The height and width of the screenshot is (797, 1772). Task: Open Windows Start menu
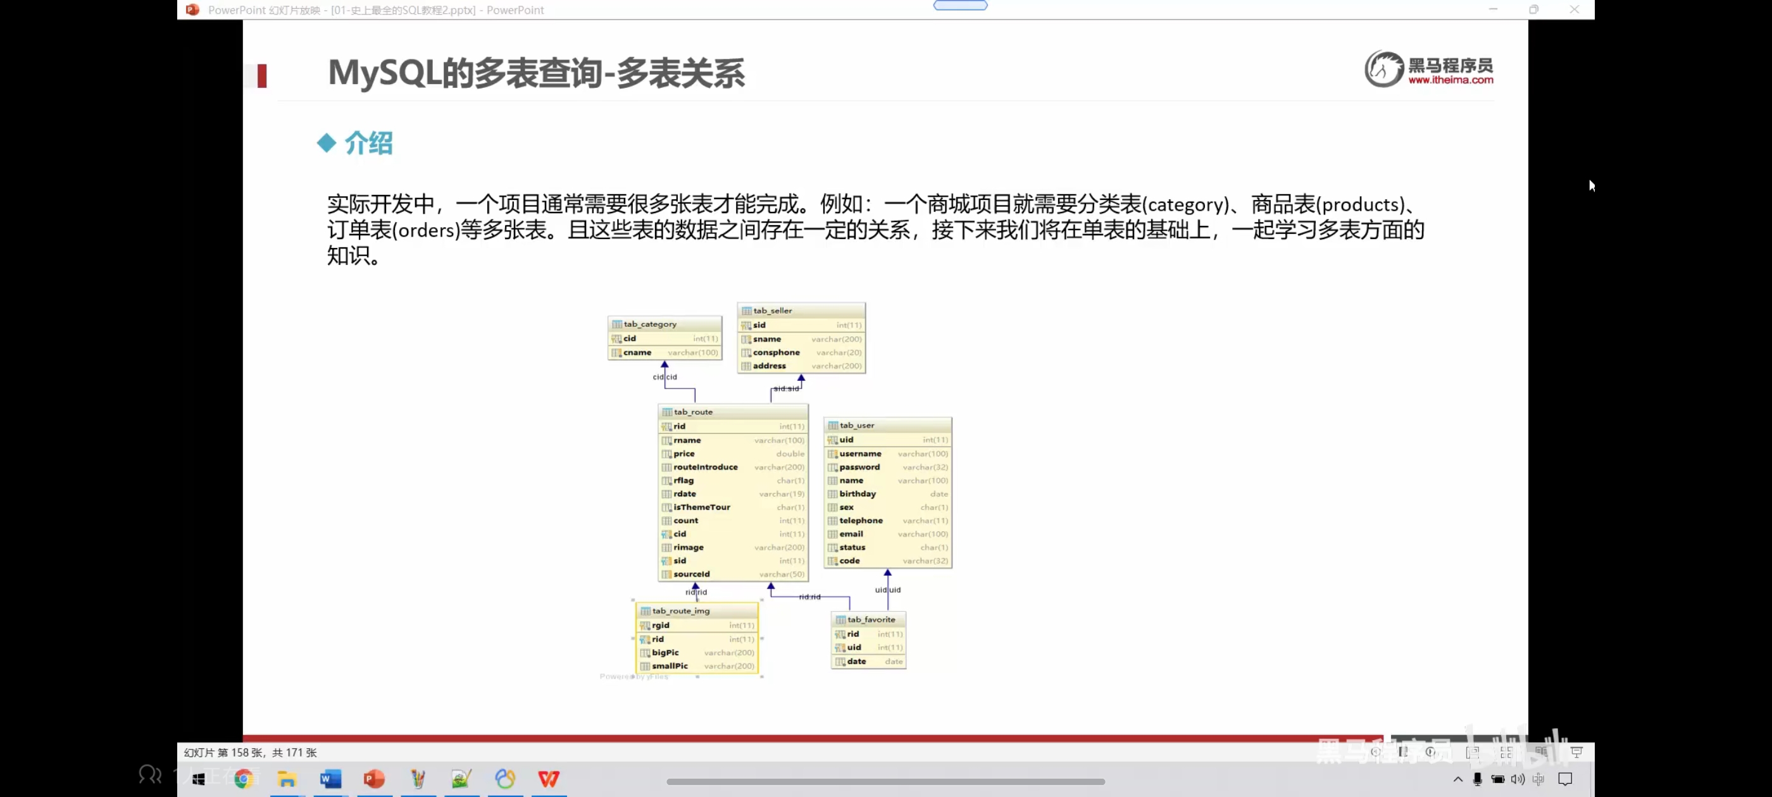point(199,779)
